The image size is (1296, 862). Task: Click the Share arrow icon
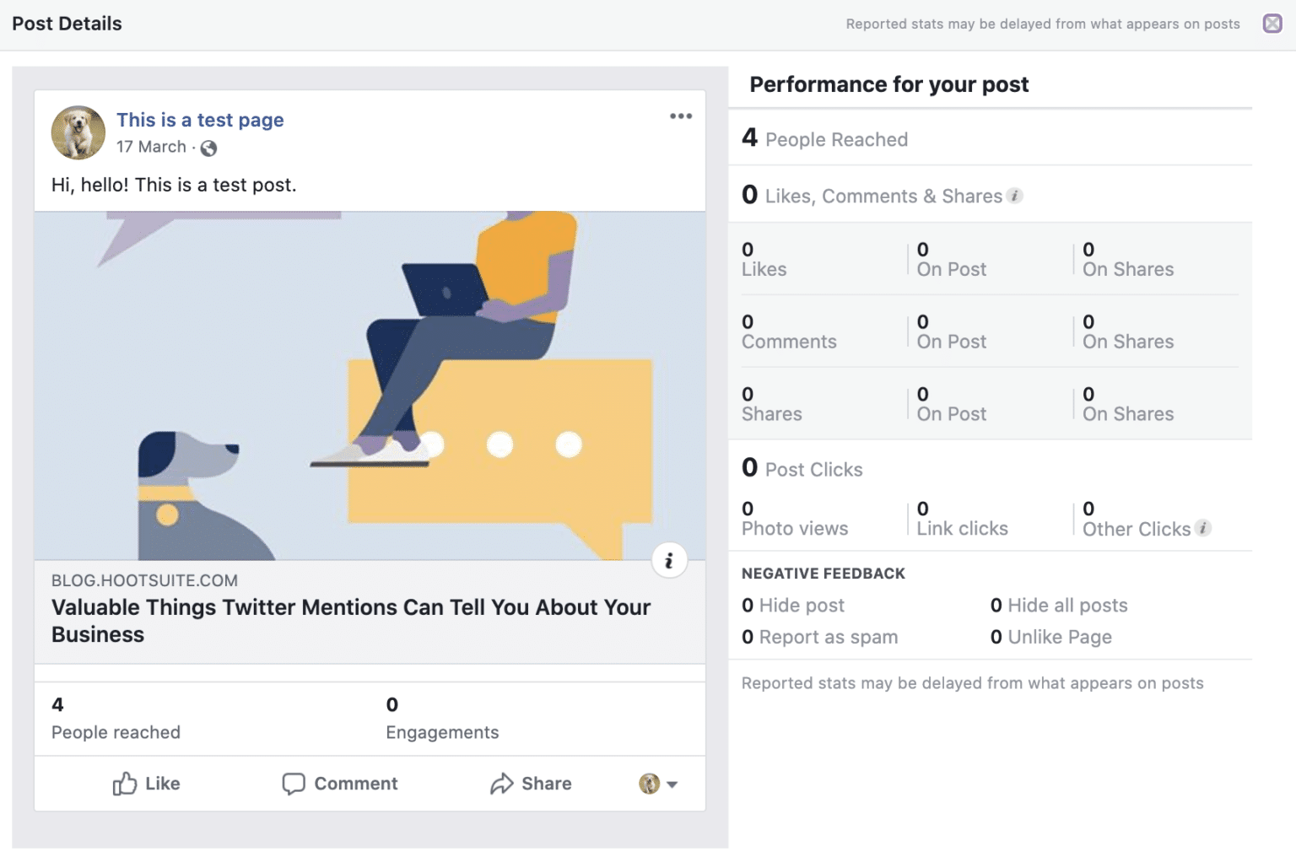pos(503,784)
